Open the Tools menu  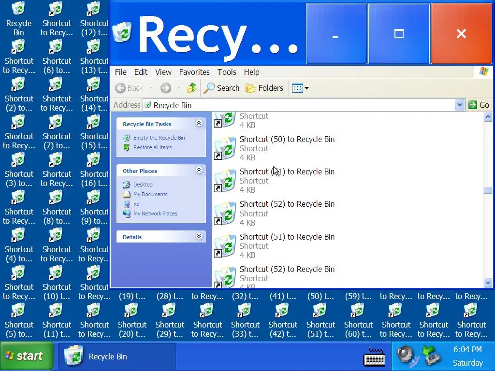(227, 72)
